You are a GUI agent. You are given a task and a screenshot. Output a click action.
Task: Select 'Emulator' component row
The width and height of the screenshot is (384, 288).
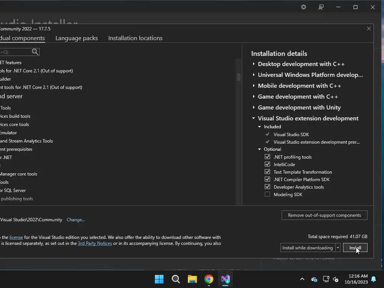pyautogui.click(x=8, y=133)
